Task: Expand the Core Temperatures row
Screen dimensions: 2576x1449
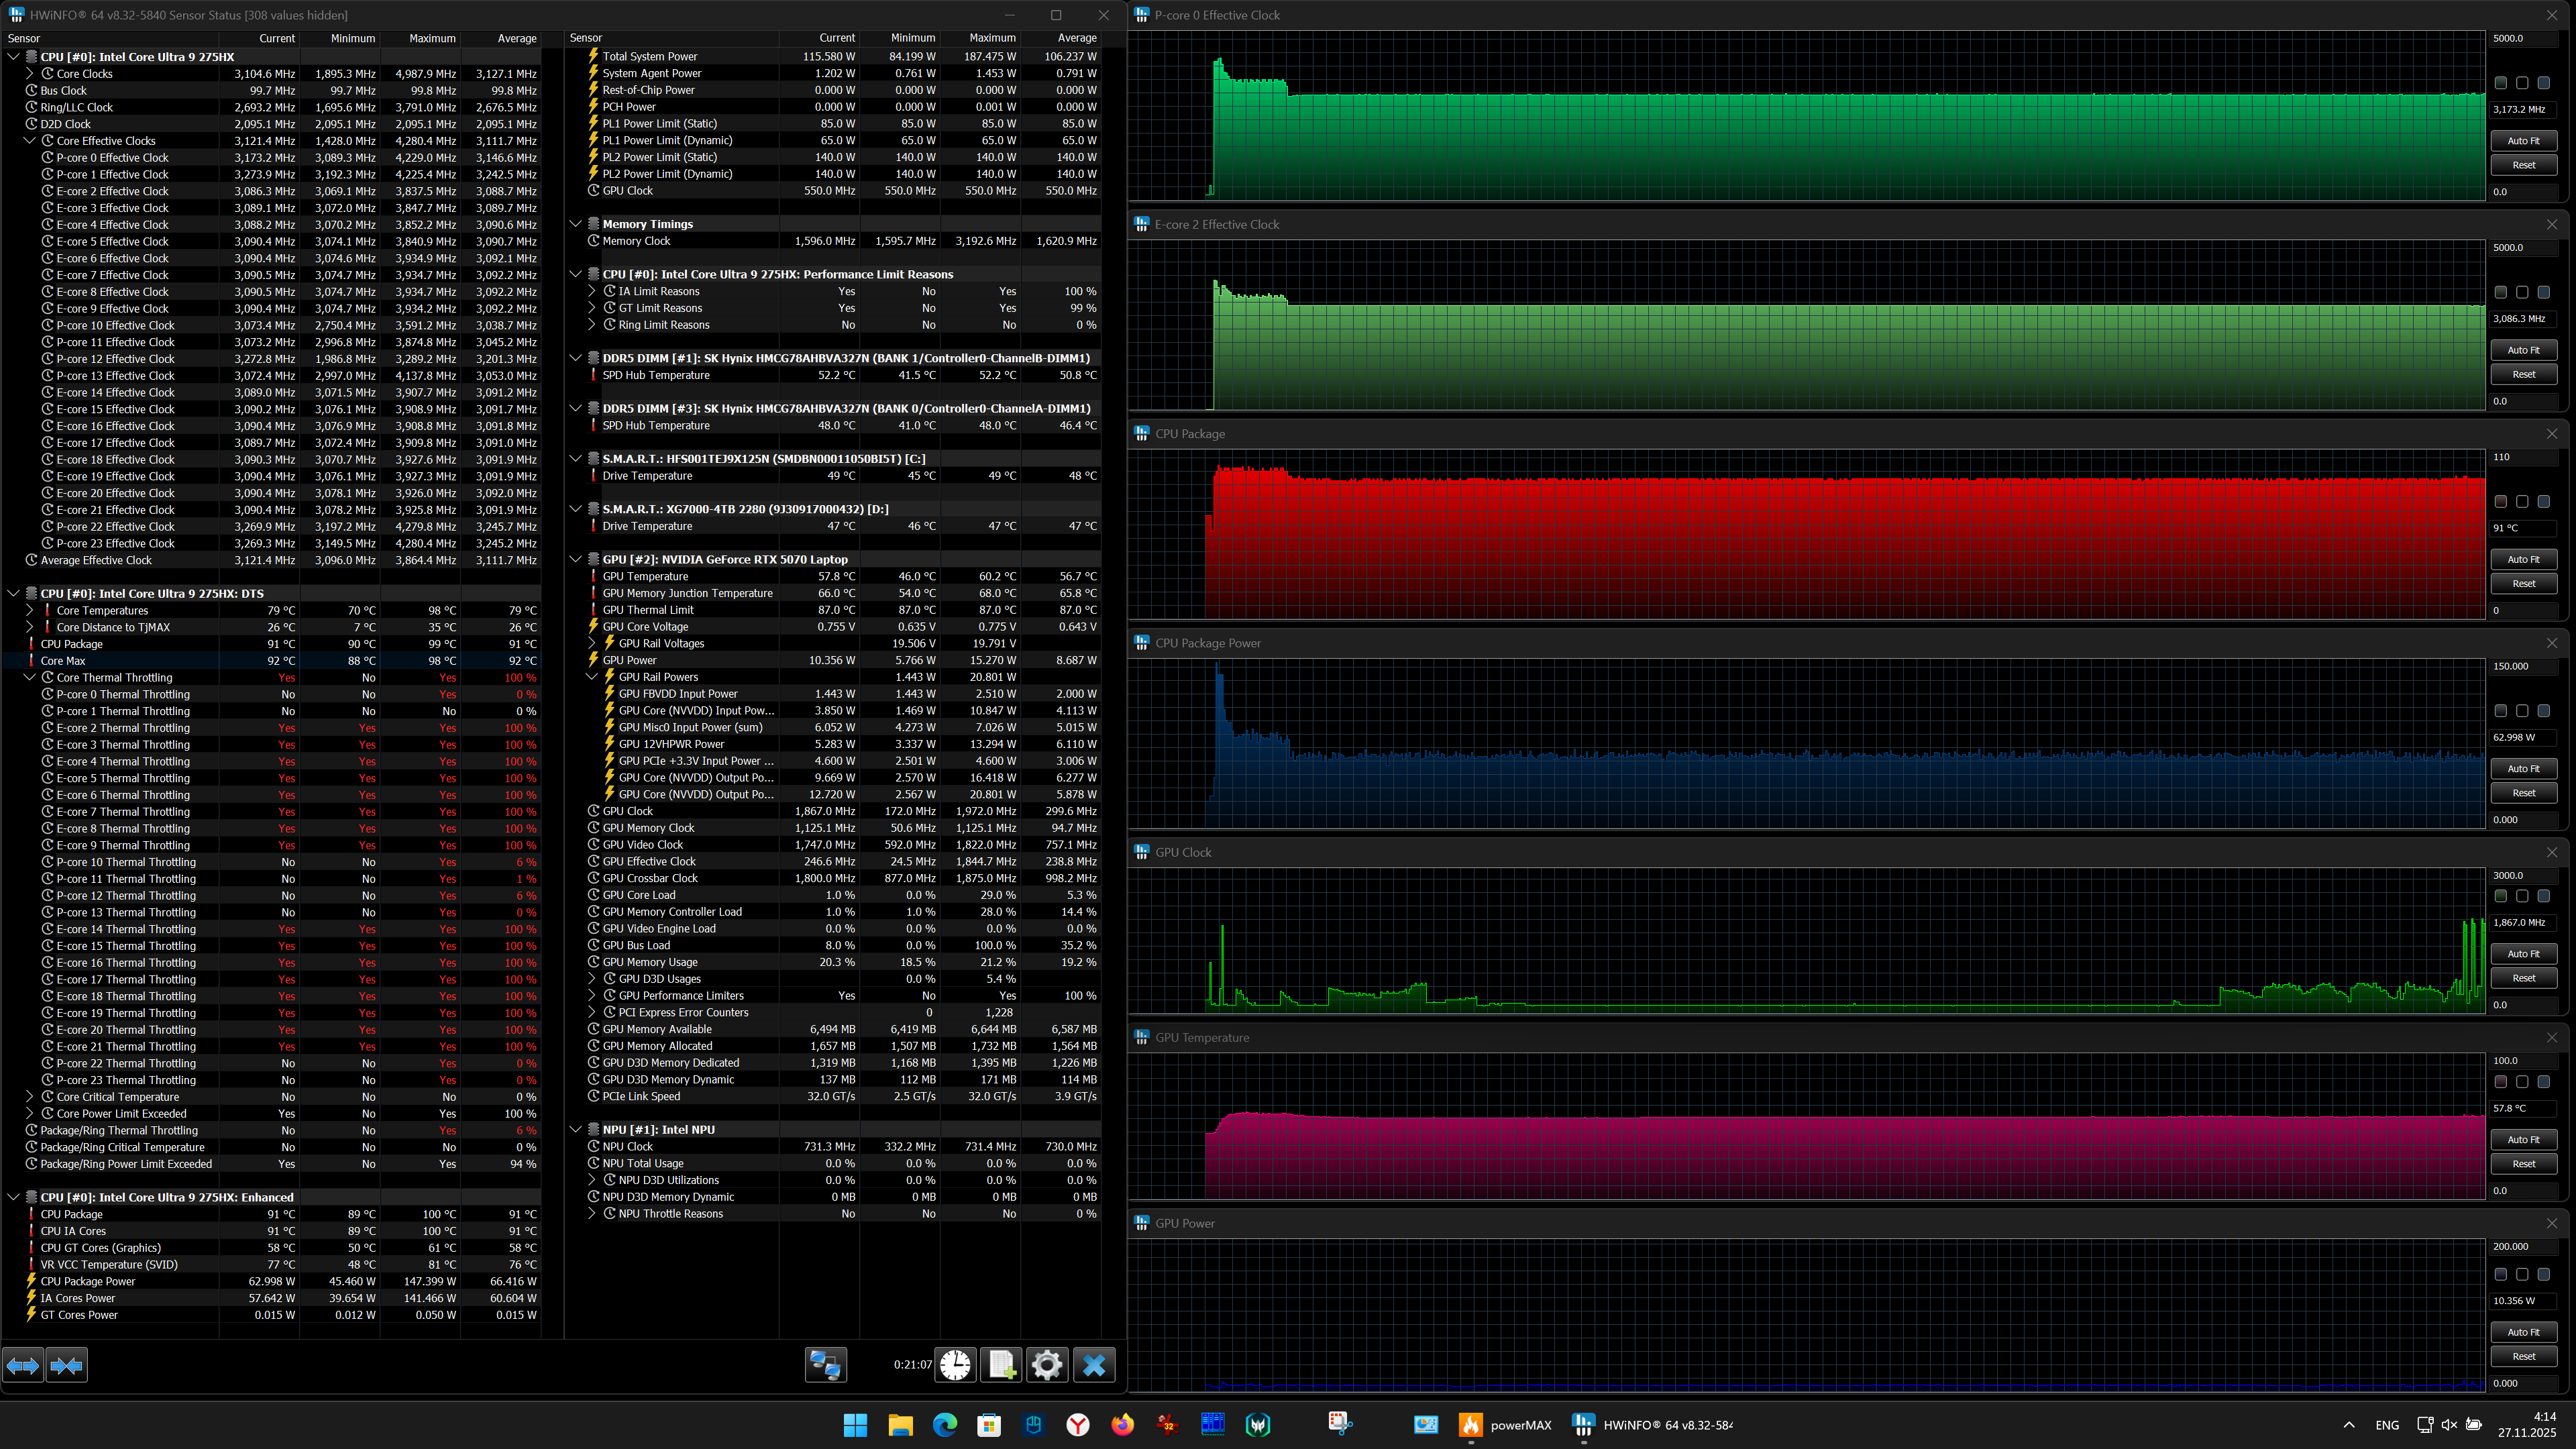Action: pos(30,611)
